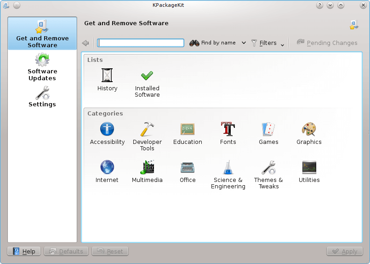This screenshot has height=264, width=370.
Task: Open the Accessibility category
Action: [x=107, y=130]
